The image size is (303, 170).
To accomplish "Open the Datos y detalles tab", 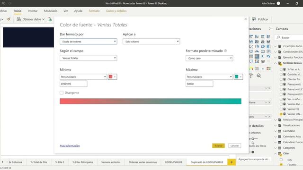I will (116, 11).
